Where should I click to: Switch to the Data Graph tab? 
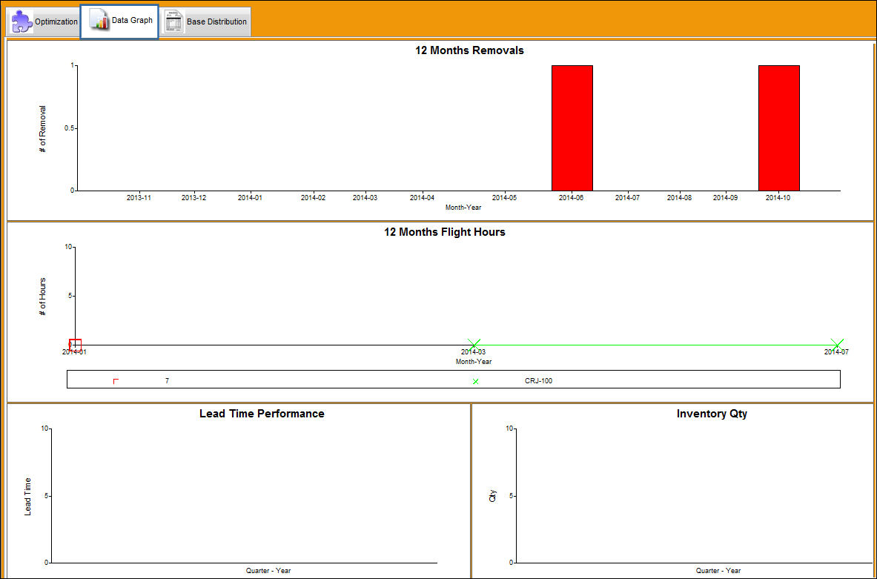[x=119, y=21]
